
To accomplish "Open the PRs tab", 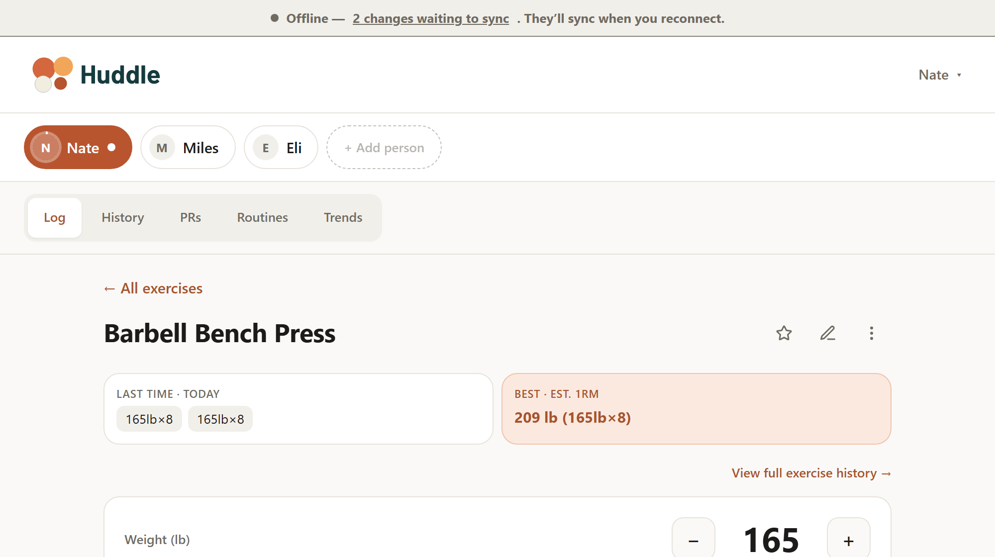I will pyautogui.click(x=191, y=217).
